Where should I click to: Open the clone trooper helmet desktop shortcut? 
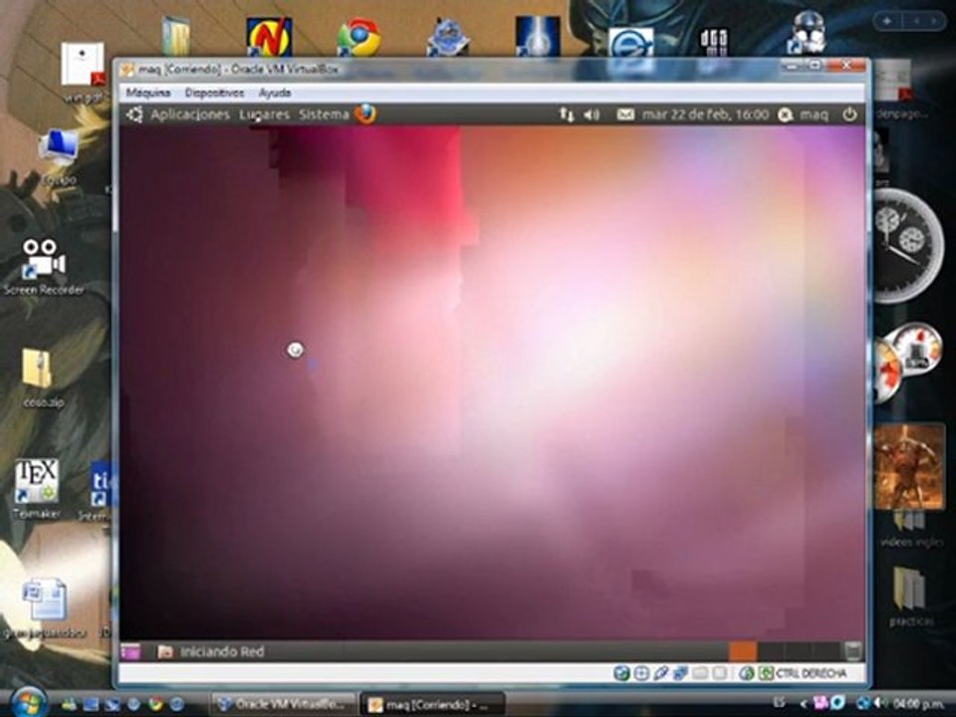(807, 34)
